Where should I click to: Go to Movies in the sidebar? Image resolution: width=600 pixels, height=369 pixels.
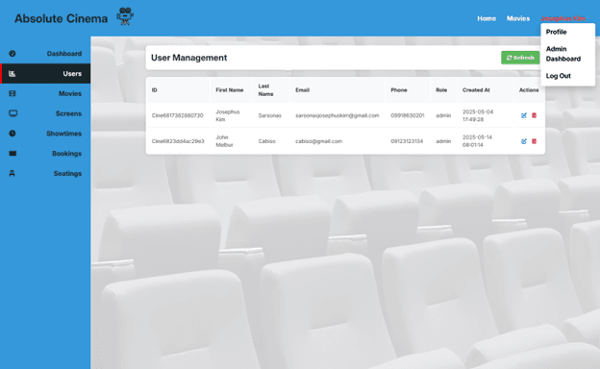[45, 93]
